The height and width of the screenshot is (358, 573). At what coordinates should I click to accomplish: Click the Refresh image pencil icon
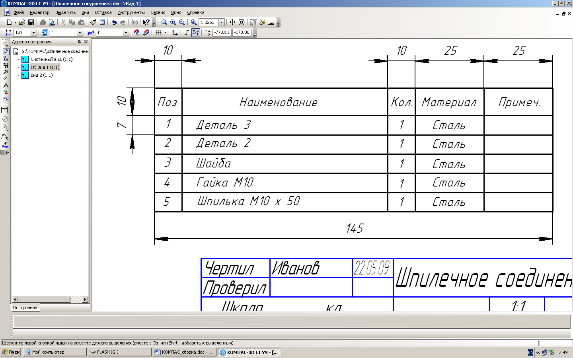(262, 22)
